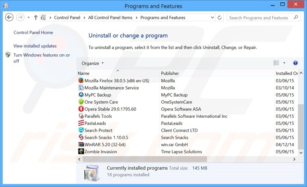Screen dimensions: 307x187
Task: Click the WinRAR 5.20 icon
Action: coord(81,145)
